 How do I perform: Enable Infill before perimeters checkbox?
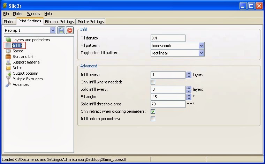point(153,119)
